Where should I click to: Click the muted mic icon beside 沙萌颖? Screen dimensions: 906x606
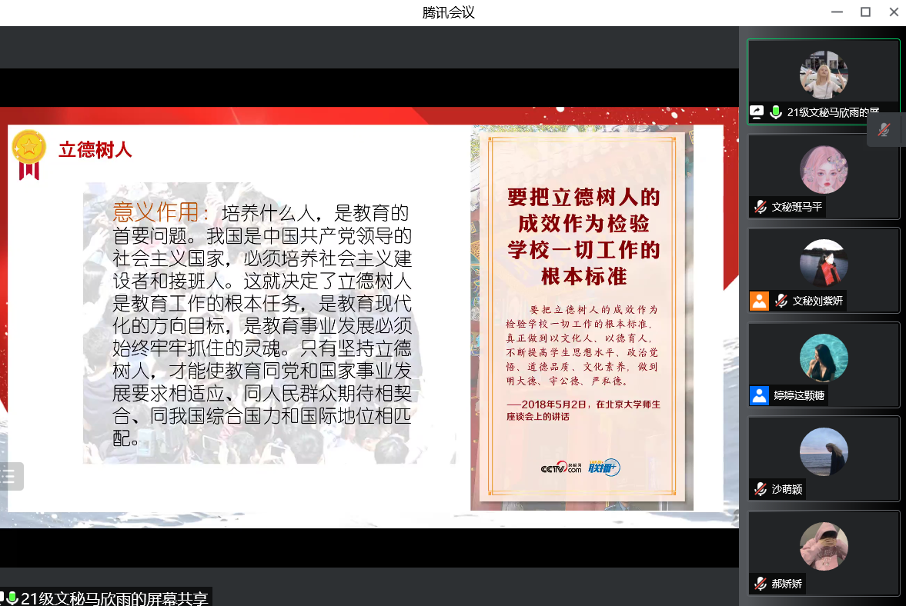click(761, 489)
